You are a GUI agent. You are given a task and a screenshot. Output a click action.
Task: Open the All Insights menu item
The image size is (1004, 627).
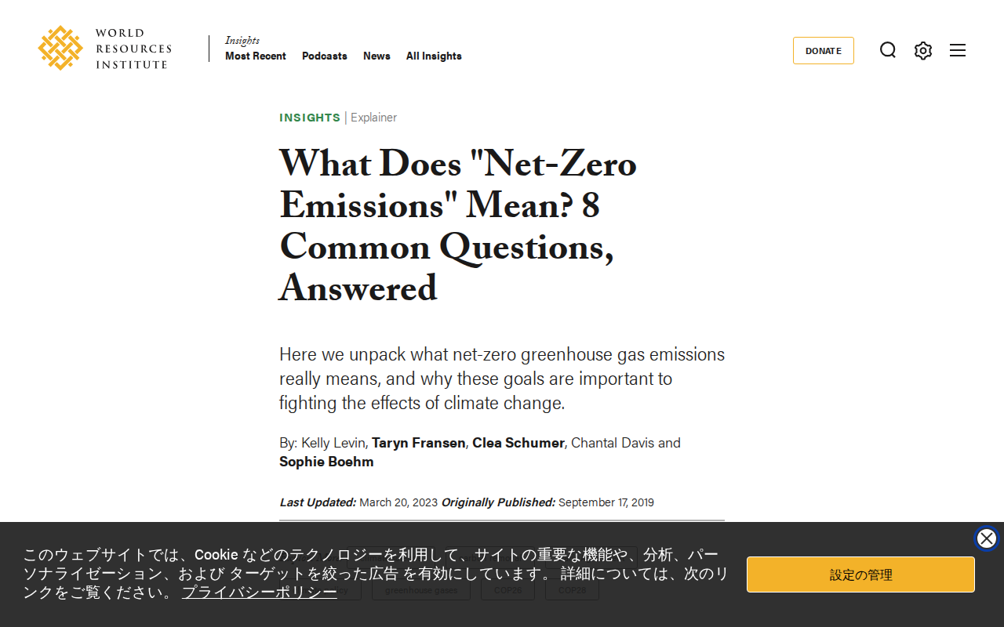[x=434, y=56]
